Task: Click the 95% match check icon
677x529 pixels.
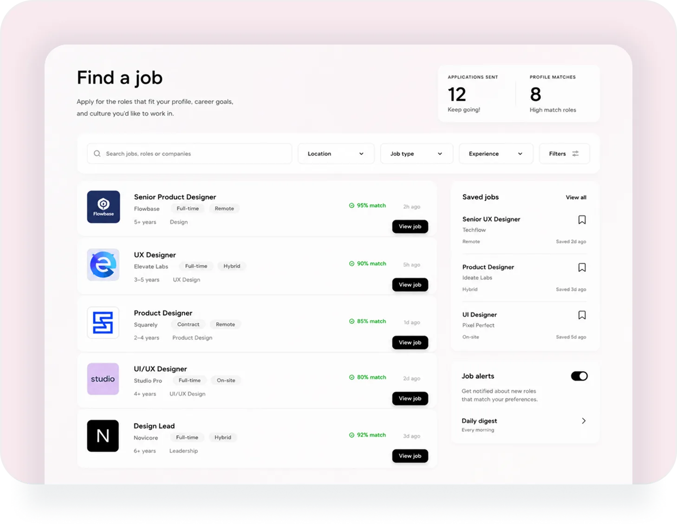Action: pos(352,206)
